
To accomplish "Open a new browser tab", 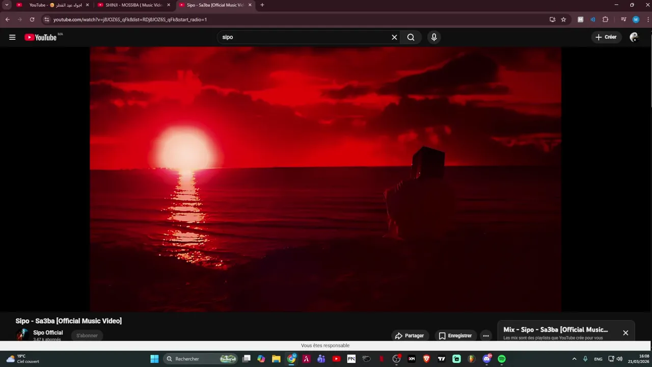I will 262,5.
